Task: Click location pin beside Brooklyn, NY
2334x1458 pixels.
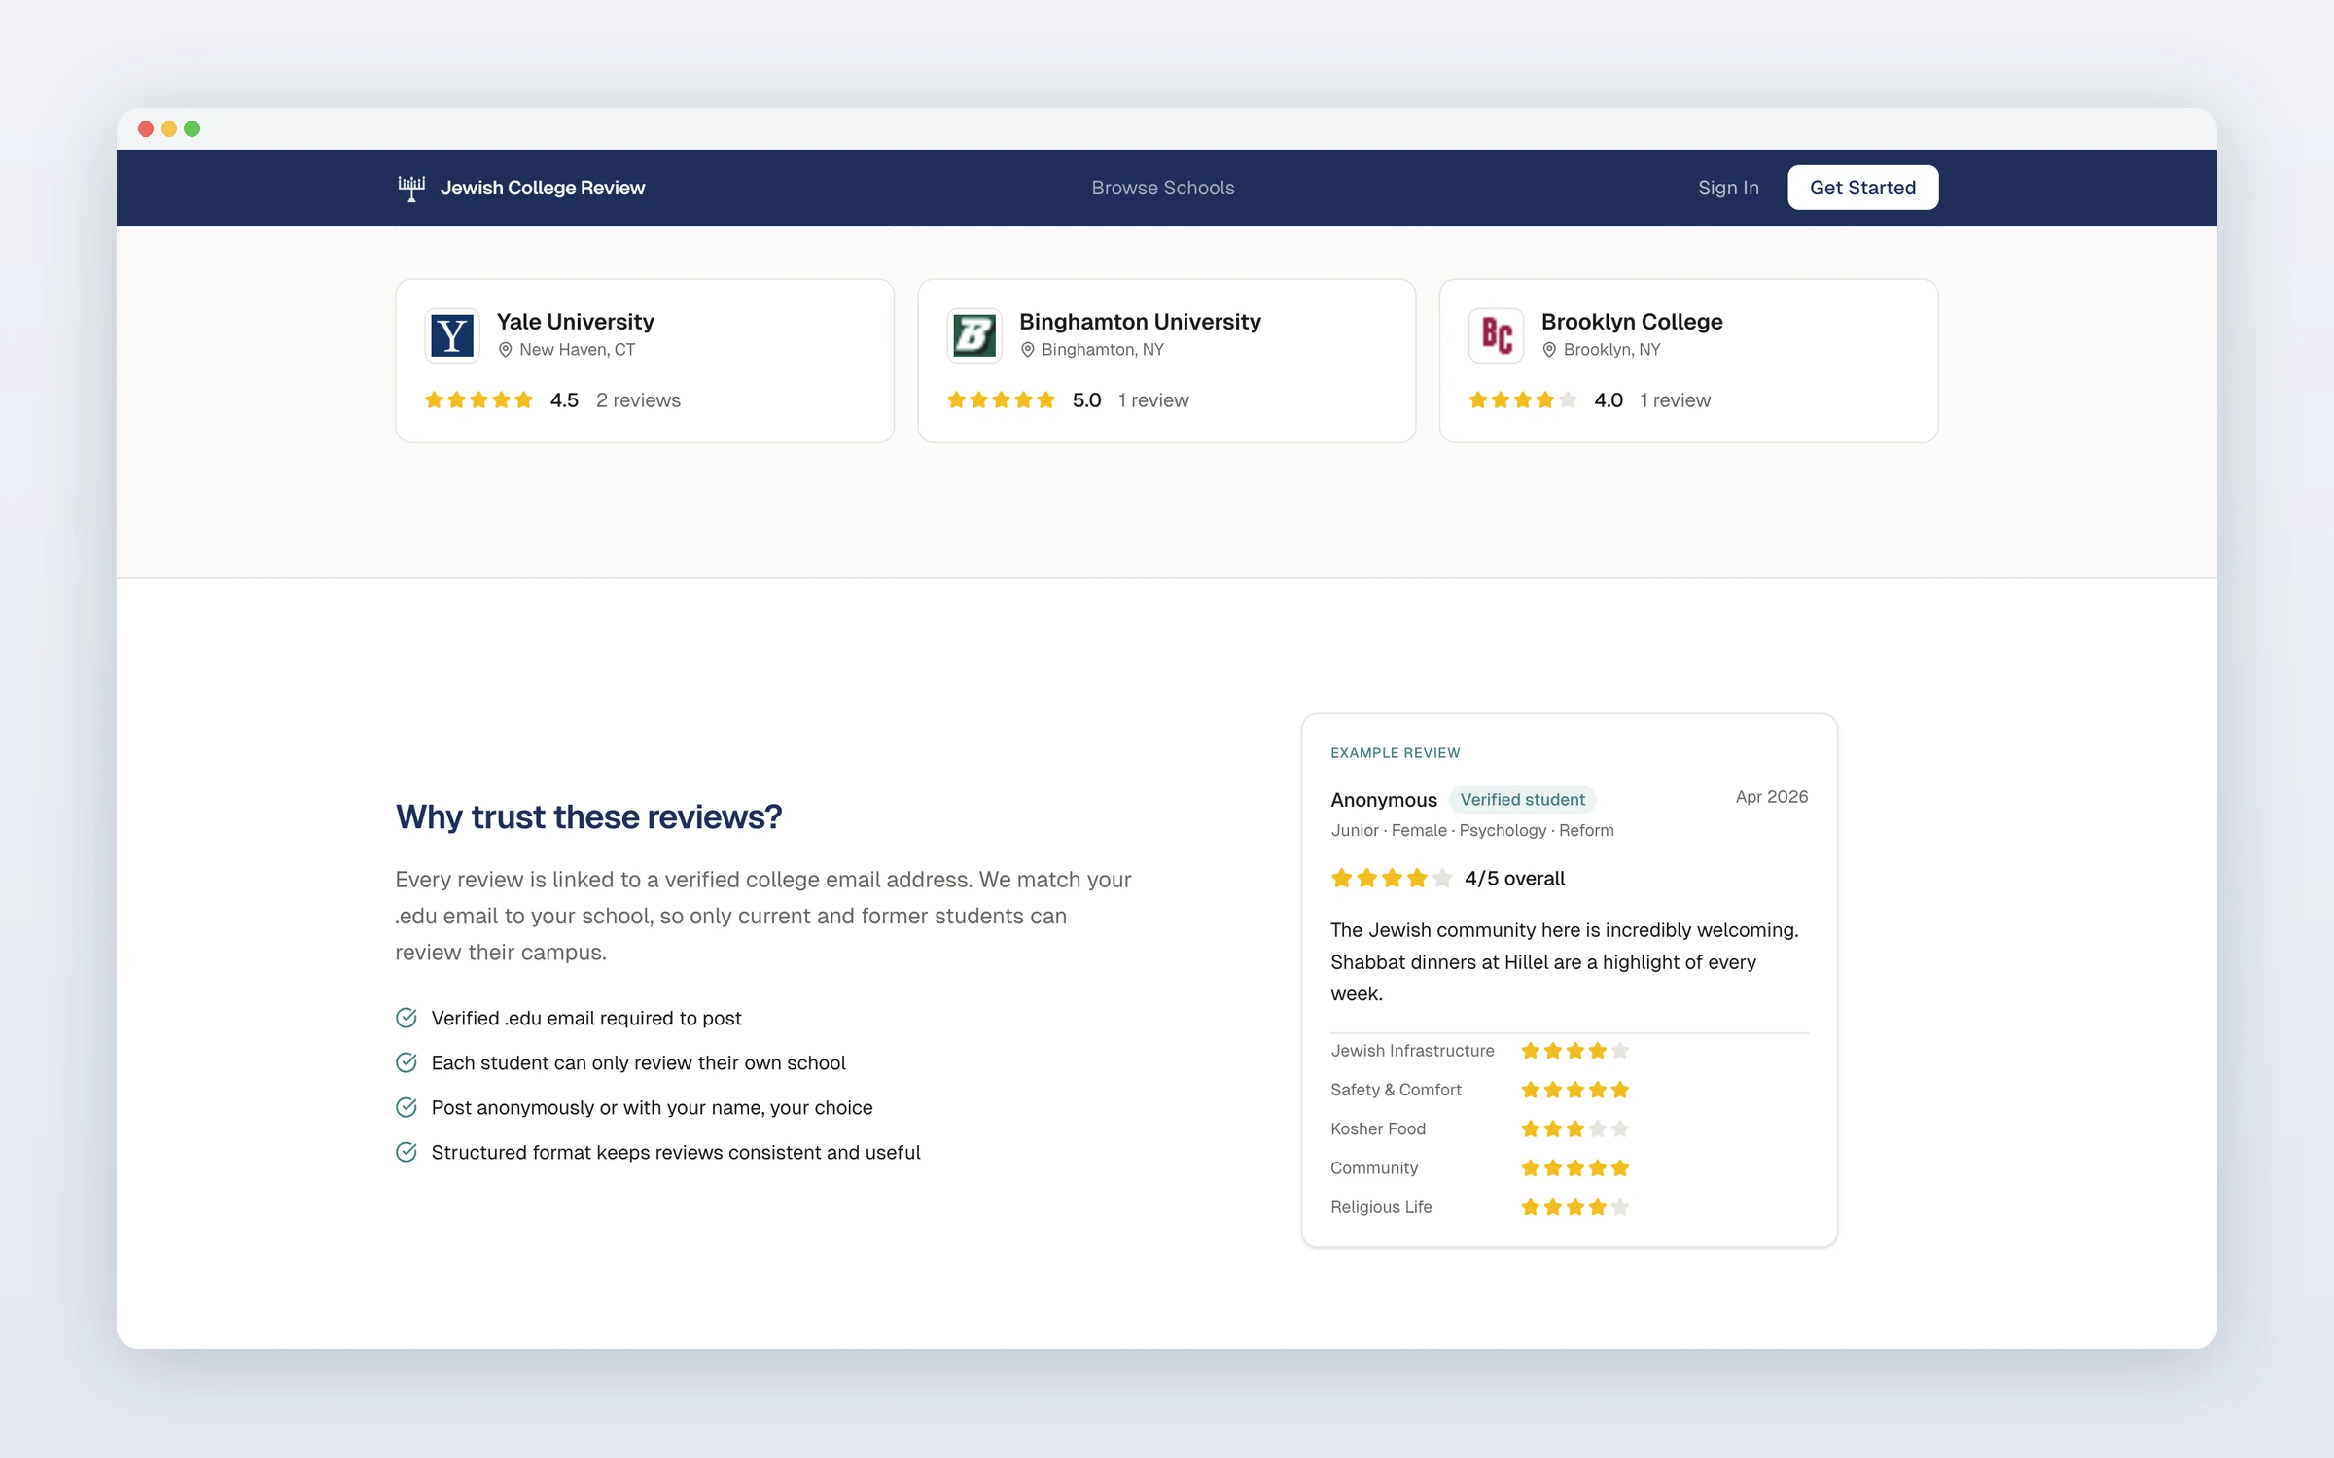Action: click(1549, 350)
